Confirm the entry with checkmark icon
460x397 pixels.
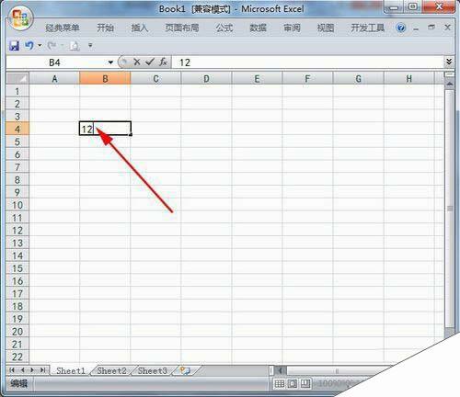click(150, 62)
